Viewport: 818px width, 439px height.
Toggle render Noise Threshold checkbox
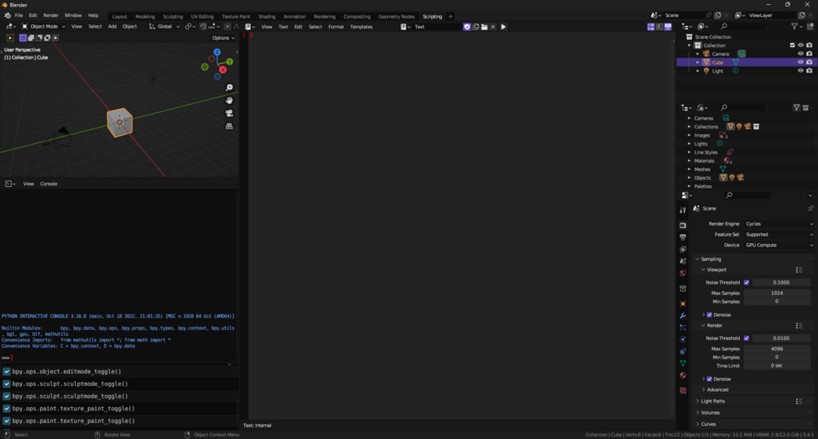(746, 338)
